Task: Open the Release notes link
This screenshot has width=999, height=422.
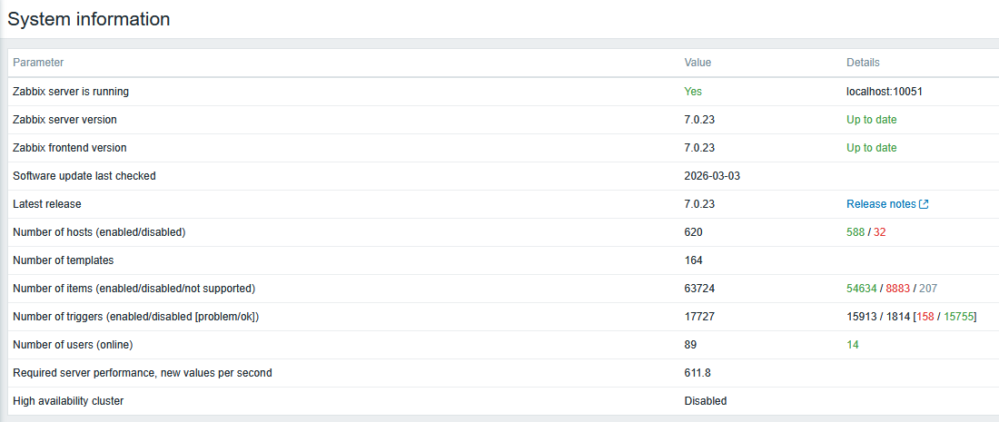Action: [x=881, y=204]
